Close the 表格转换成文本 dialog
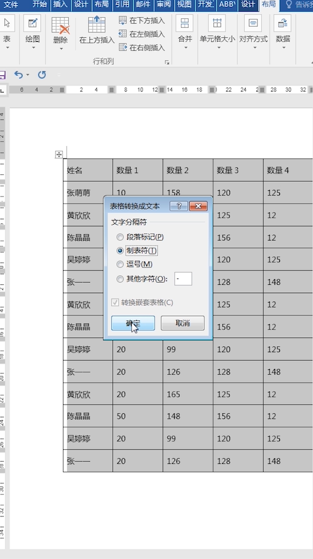 [x=198, y=206]
